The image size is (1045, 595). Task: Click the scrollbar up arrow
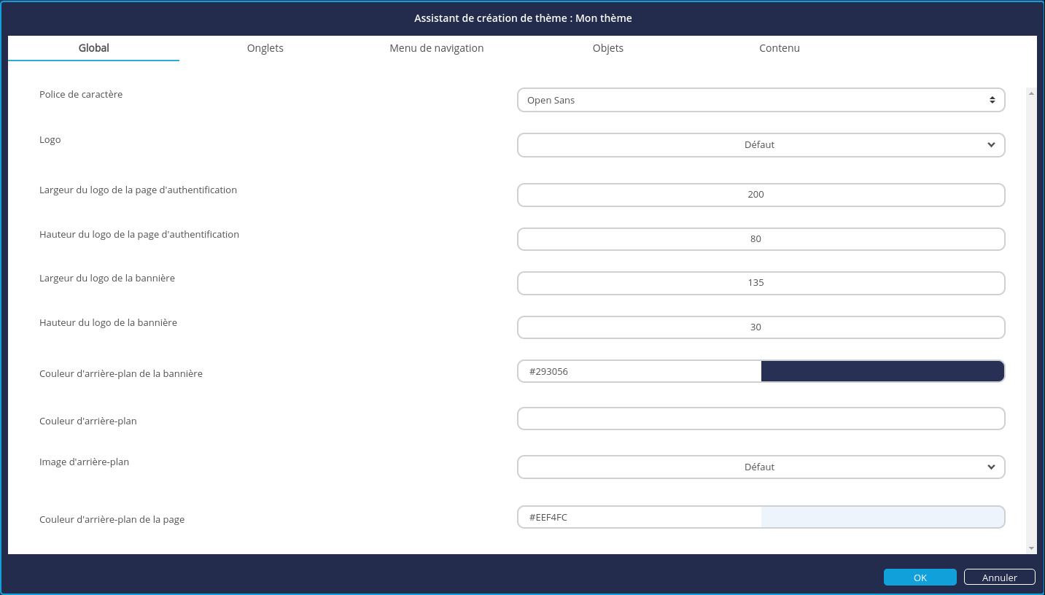pos(1031,93)
